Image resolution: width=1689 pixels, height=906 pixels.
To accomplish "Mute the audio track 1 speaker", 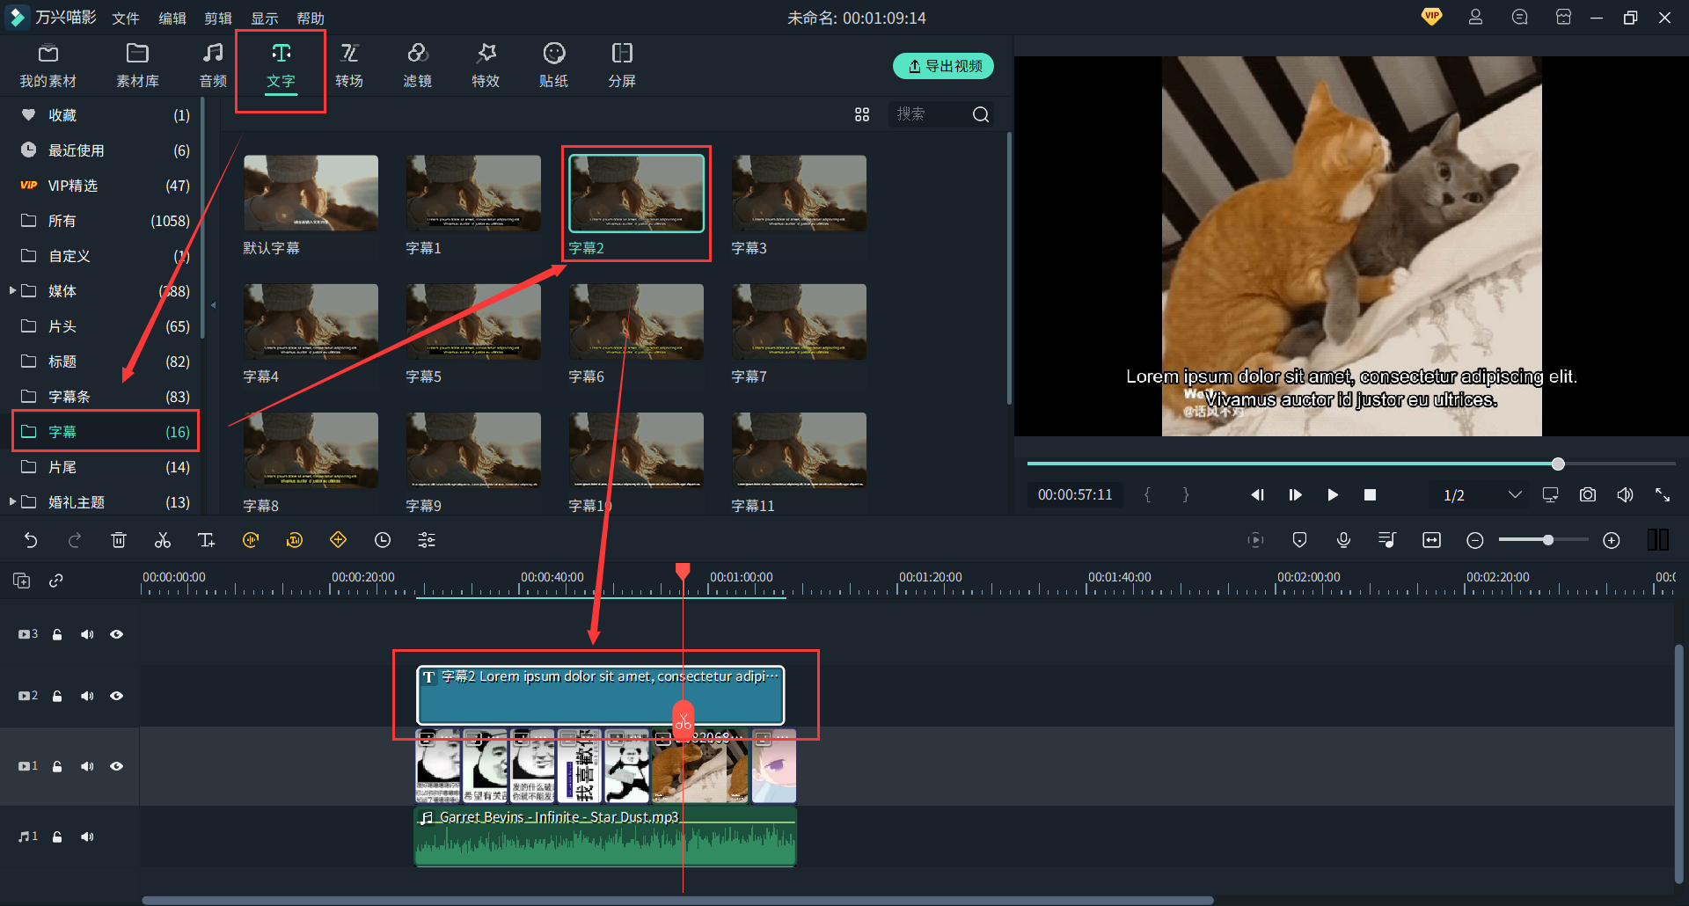I will [87, 837].
